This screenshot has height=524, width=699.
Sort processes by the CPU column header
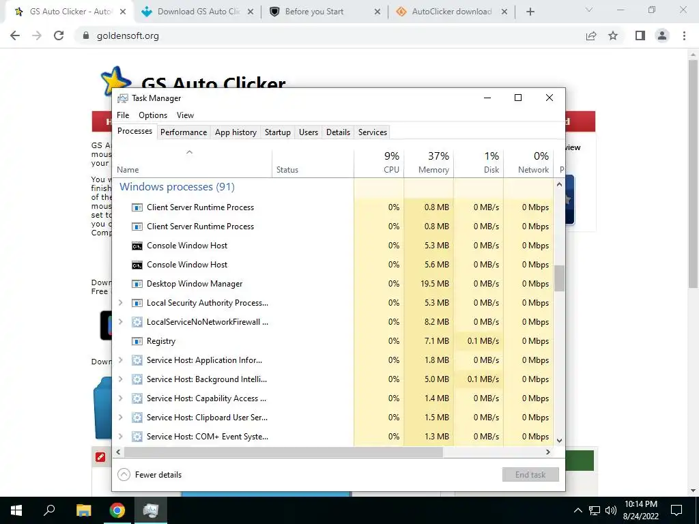[x=380, y=162]
